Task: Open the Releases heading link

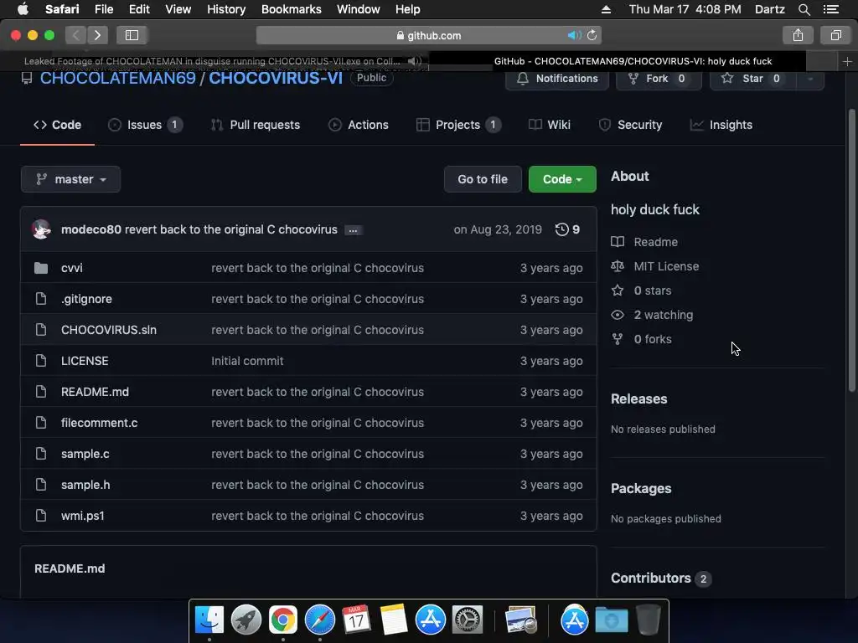Action: pos(638,399)
